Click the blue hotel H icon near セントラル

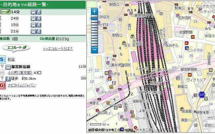(187, 48)
